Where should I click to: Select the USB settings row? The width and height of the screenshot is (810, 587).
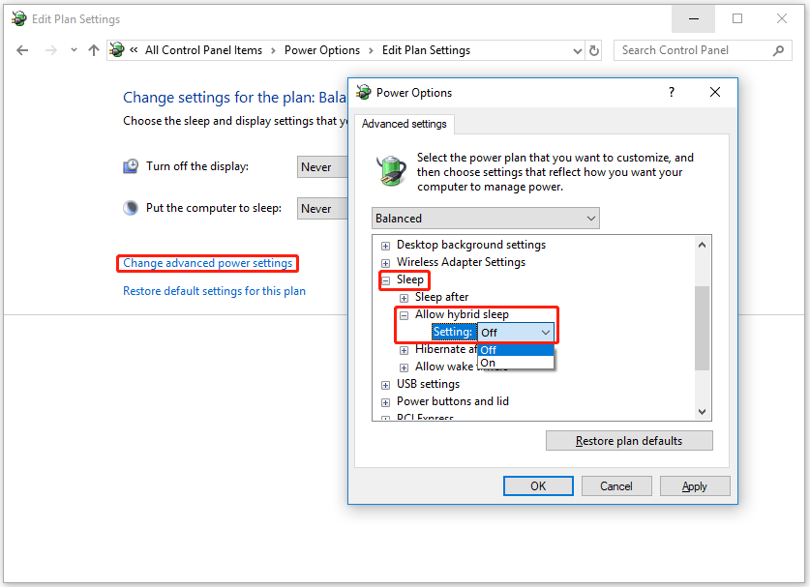pyautogui.click(x=428, y=384)
